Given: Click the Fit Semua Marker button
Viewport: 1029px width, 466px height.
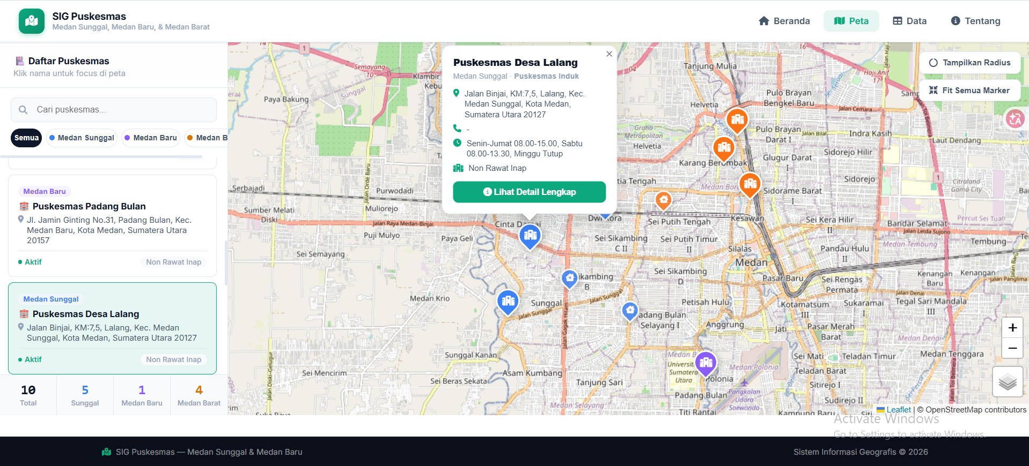Looking at the screenshot, I should (970, 91).
